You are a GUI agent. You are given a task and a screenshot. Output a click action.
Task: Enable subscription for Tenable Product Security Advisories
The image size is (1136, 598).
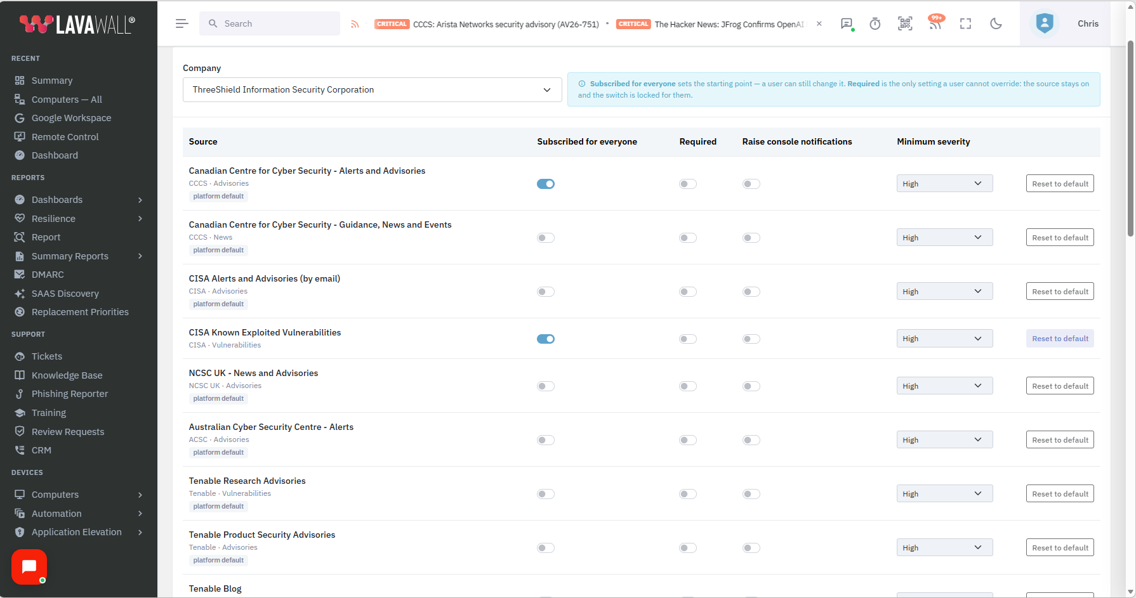tap(546, 548)
